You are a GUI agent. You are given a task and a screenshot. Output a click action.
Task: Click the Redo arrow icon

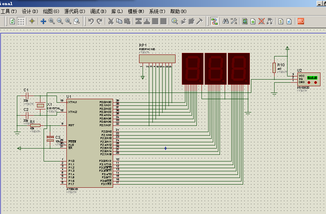[99, 21]
